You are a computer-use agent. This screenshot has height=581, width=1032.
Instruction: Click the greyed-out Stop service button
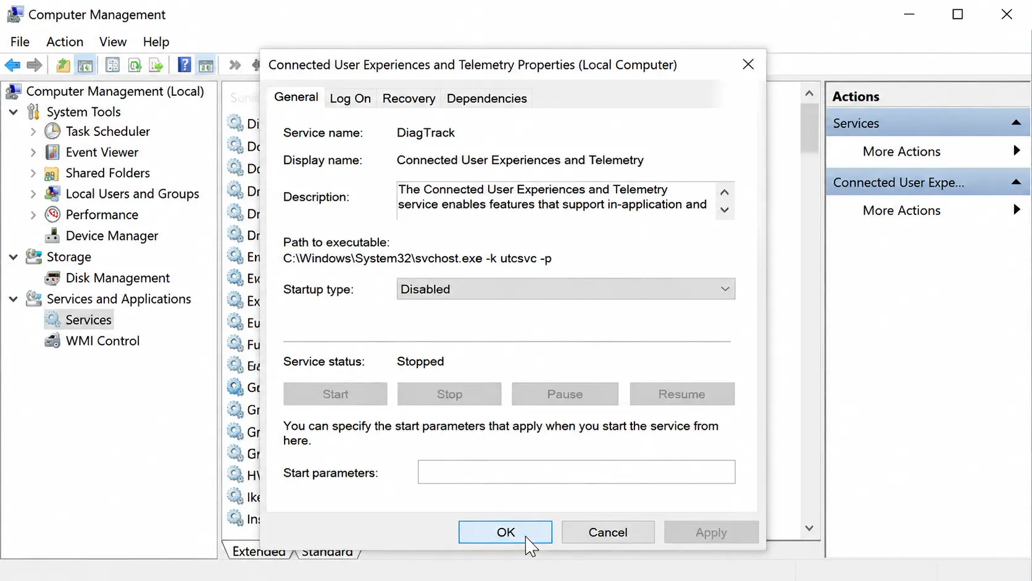449,394
